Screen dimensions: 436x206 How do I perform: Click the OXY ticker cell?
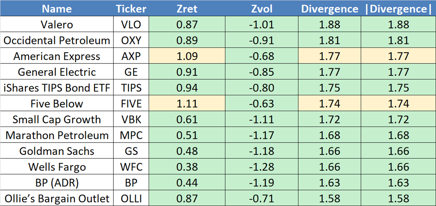click(131, 40)
